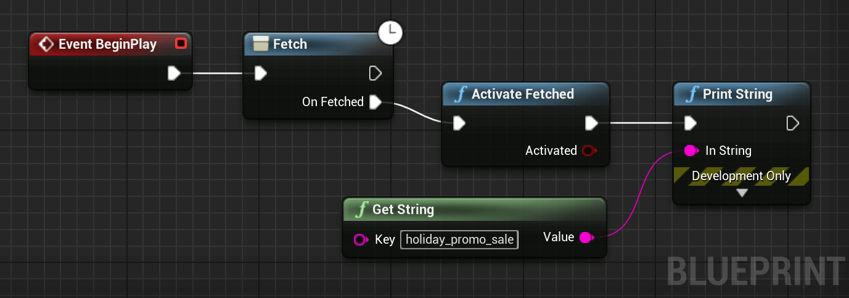Click the Event BeginPlay diamond icon
849x298 pixels.
click(45, 44)
